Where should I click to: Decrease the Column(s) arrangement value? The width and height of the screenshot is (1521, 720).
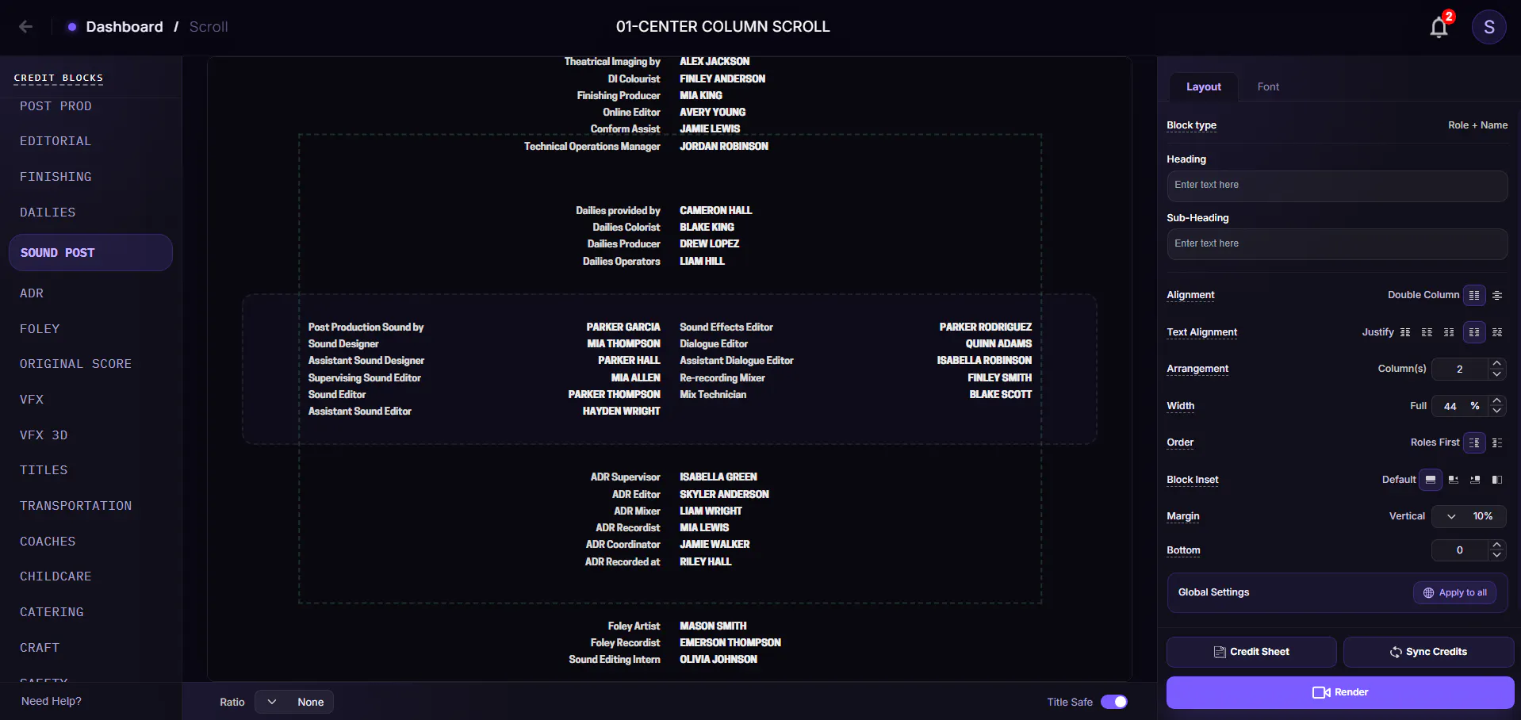point(1496,374)
